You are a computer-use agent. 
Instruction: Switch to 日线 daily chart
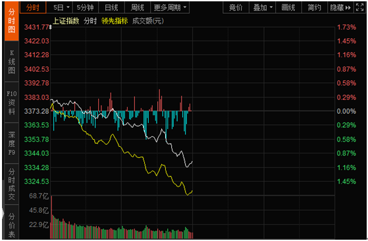pos(111,8)
